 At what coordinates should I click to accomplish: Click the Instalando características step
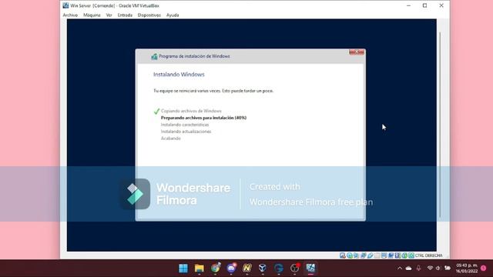(x=185, y=125)
